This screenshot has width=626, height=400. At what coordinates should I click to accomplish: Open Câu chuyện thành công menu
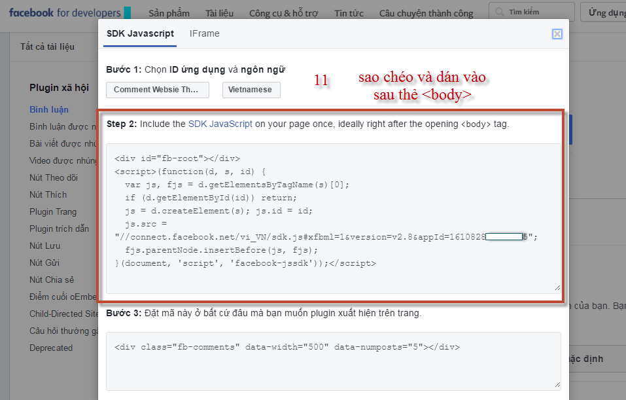point(426,14)
